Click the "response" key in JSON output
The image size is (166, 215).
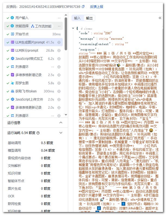coord(87,50)
